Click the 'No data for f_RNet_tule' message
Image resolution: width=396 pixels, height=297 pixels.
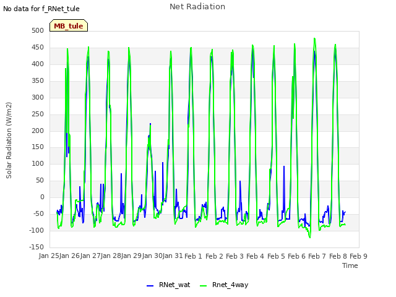[41, 9]
